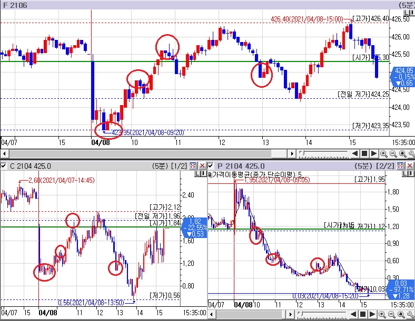Click the 15:35:00 time on F 2106 axis

click(x=403, y=142)
